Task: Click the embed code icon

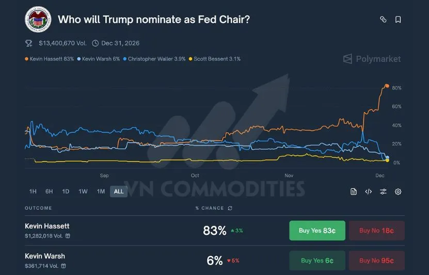Action: point(369,192)
